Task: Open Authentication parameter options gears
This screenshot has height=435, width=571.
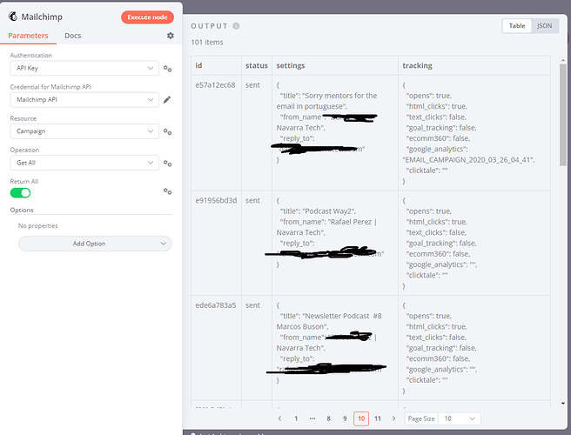Action: coord(167,69)
